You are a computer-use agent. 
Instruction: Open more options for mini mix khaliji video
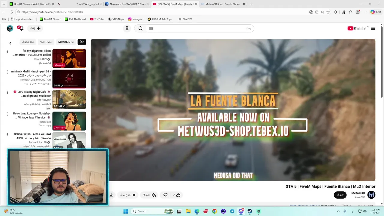click(7, 72)
